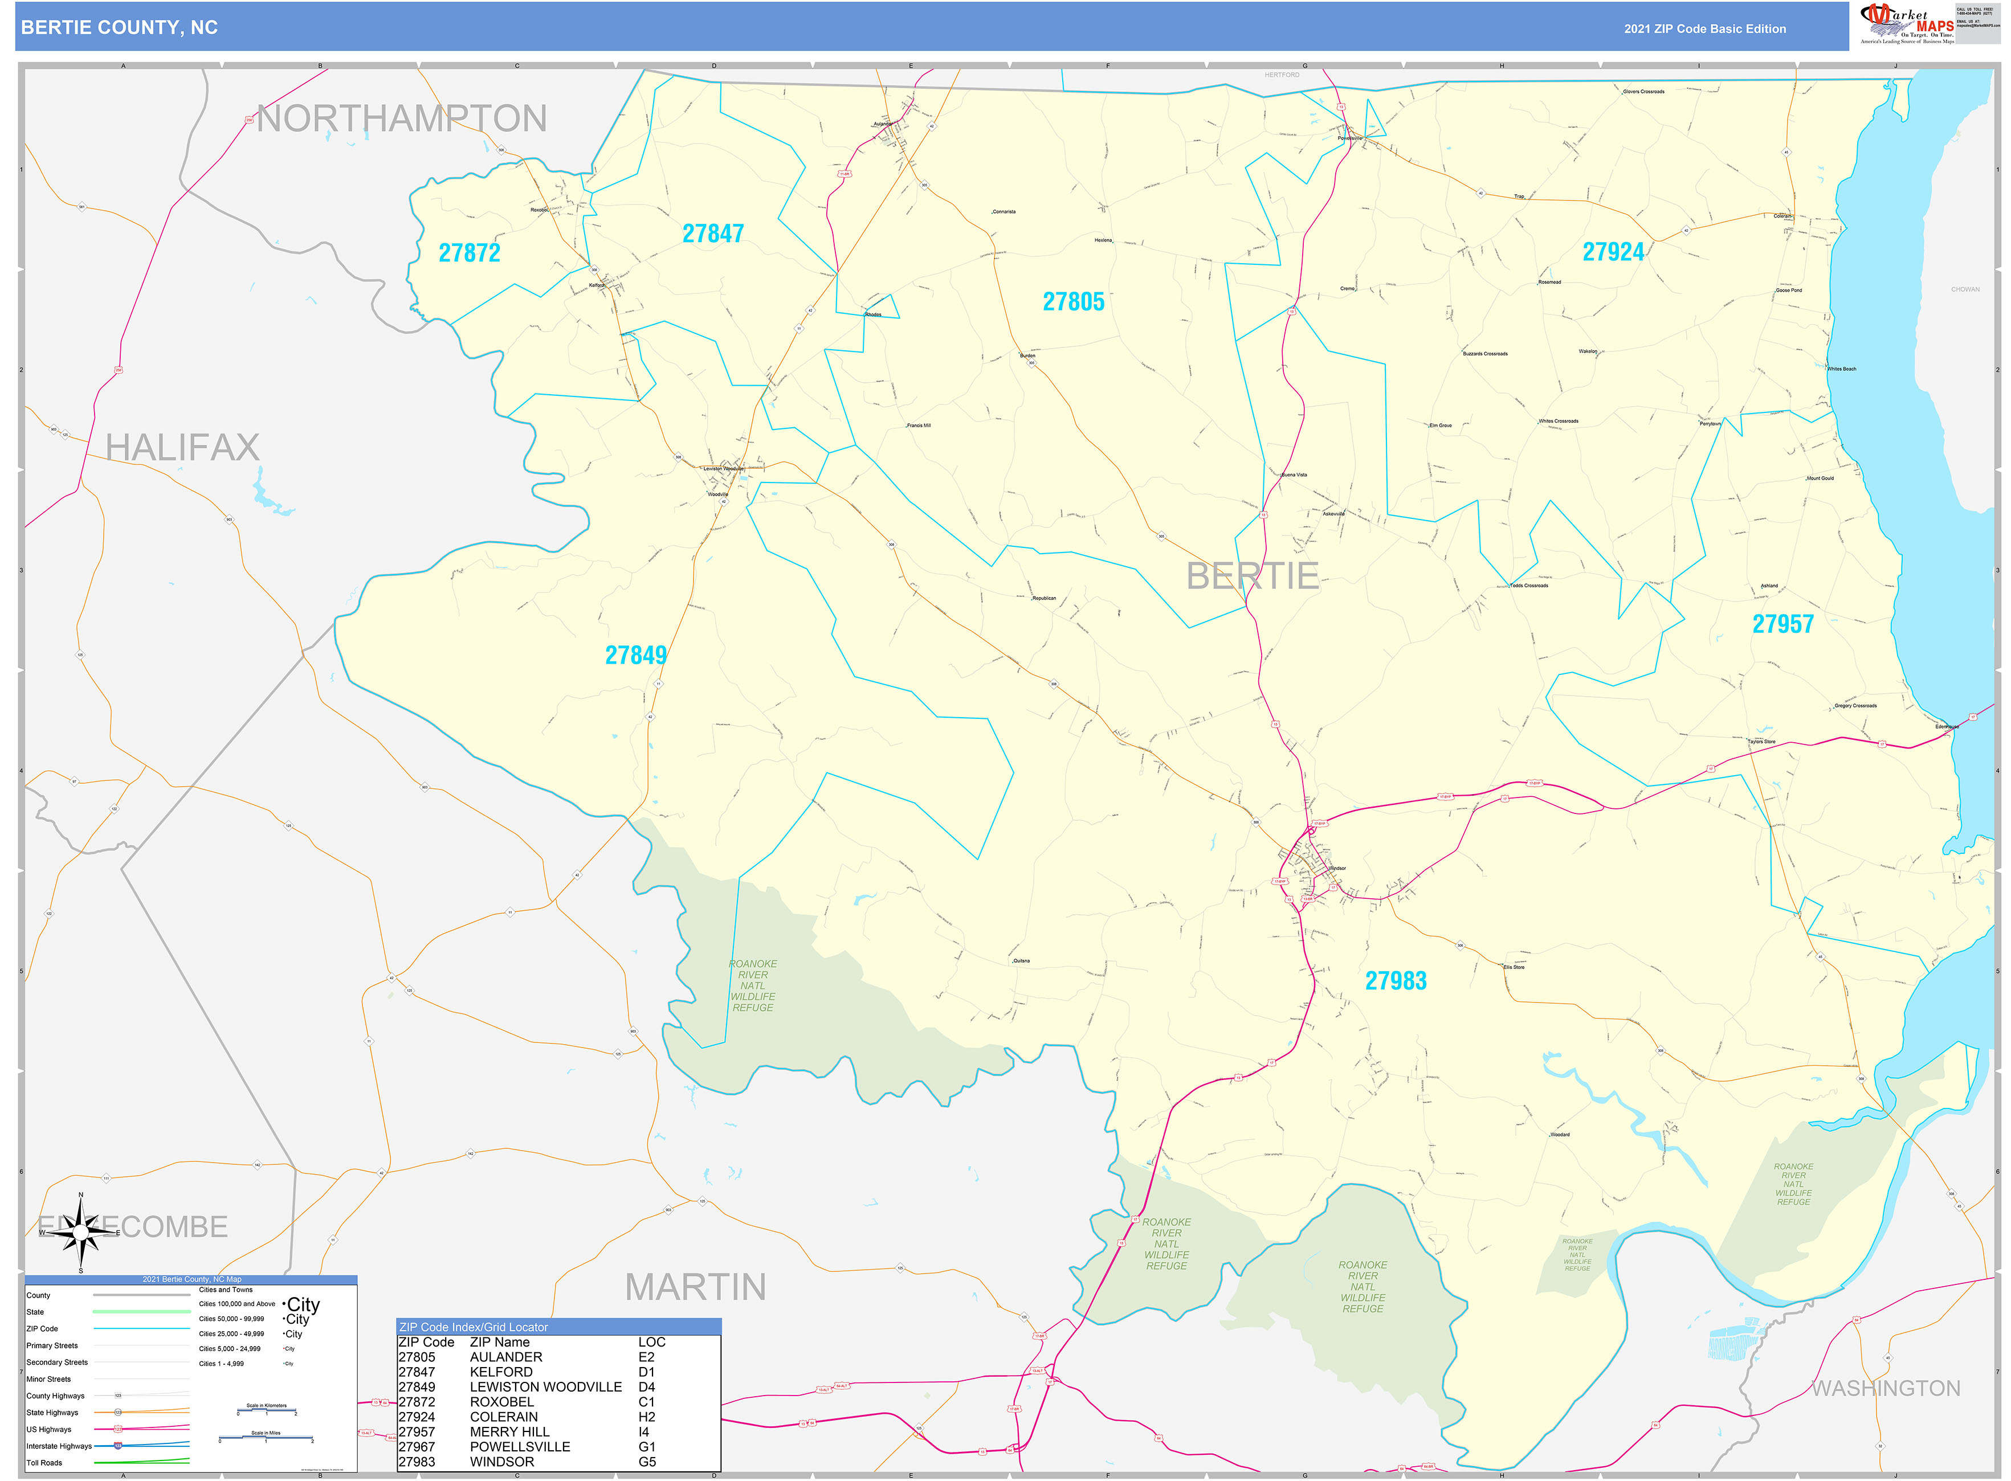Click the US Highways shield symbol in legend

point(117,1429)
